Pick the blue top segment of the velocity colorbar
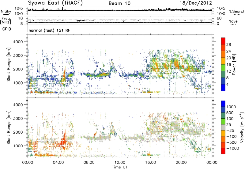 [x=223, y=103]
